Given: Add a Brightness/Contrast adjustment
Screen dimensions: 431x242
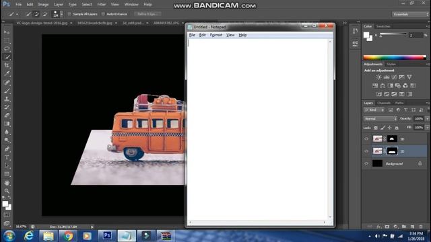Looking at the screenshot, I should pos(378,77).
